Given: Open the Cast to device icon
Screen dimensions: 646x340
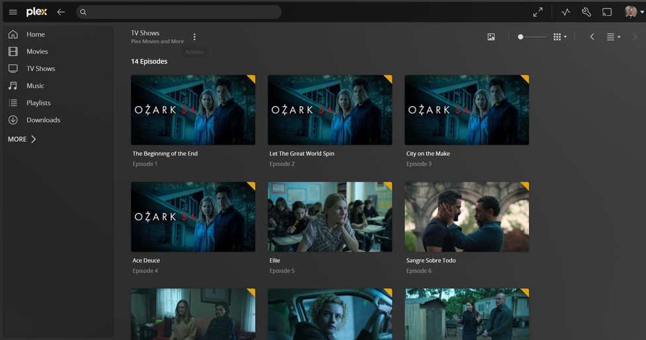Looking at the screenshot, I should [607, 12].
